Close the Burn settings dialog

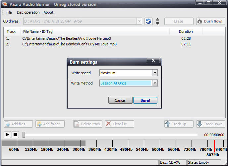coord(153,60)
